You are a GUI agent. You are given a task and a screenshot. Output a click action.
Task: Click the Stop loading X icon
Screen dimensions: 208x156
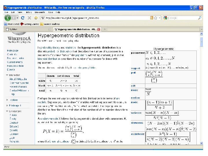29,18
